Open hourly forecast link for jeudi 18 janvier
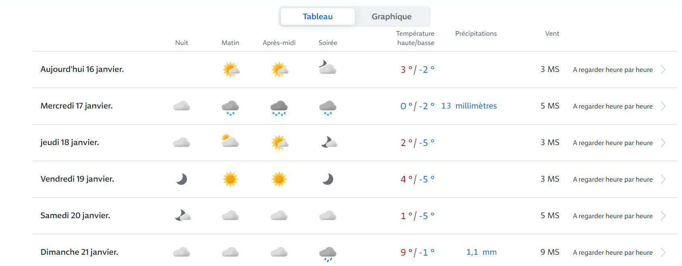 click(x=612, y=143)
